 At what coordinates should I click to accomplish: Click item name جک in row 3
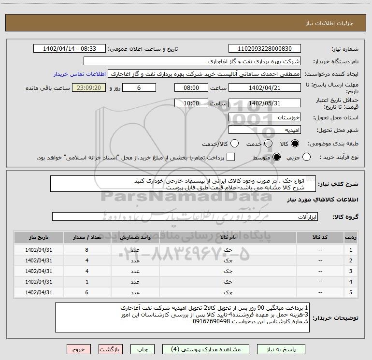(228, 271)
